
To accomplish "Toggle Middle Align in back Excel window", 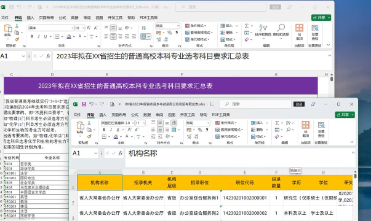I will pos(113,28).
